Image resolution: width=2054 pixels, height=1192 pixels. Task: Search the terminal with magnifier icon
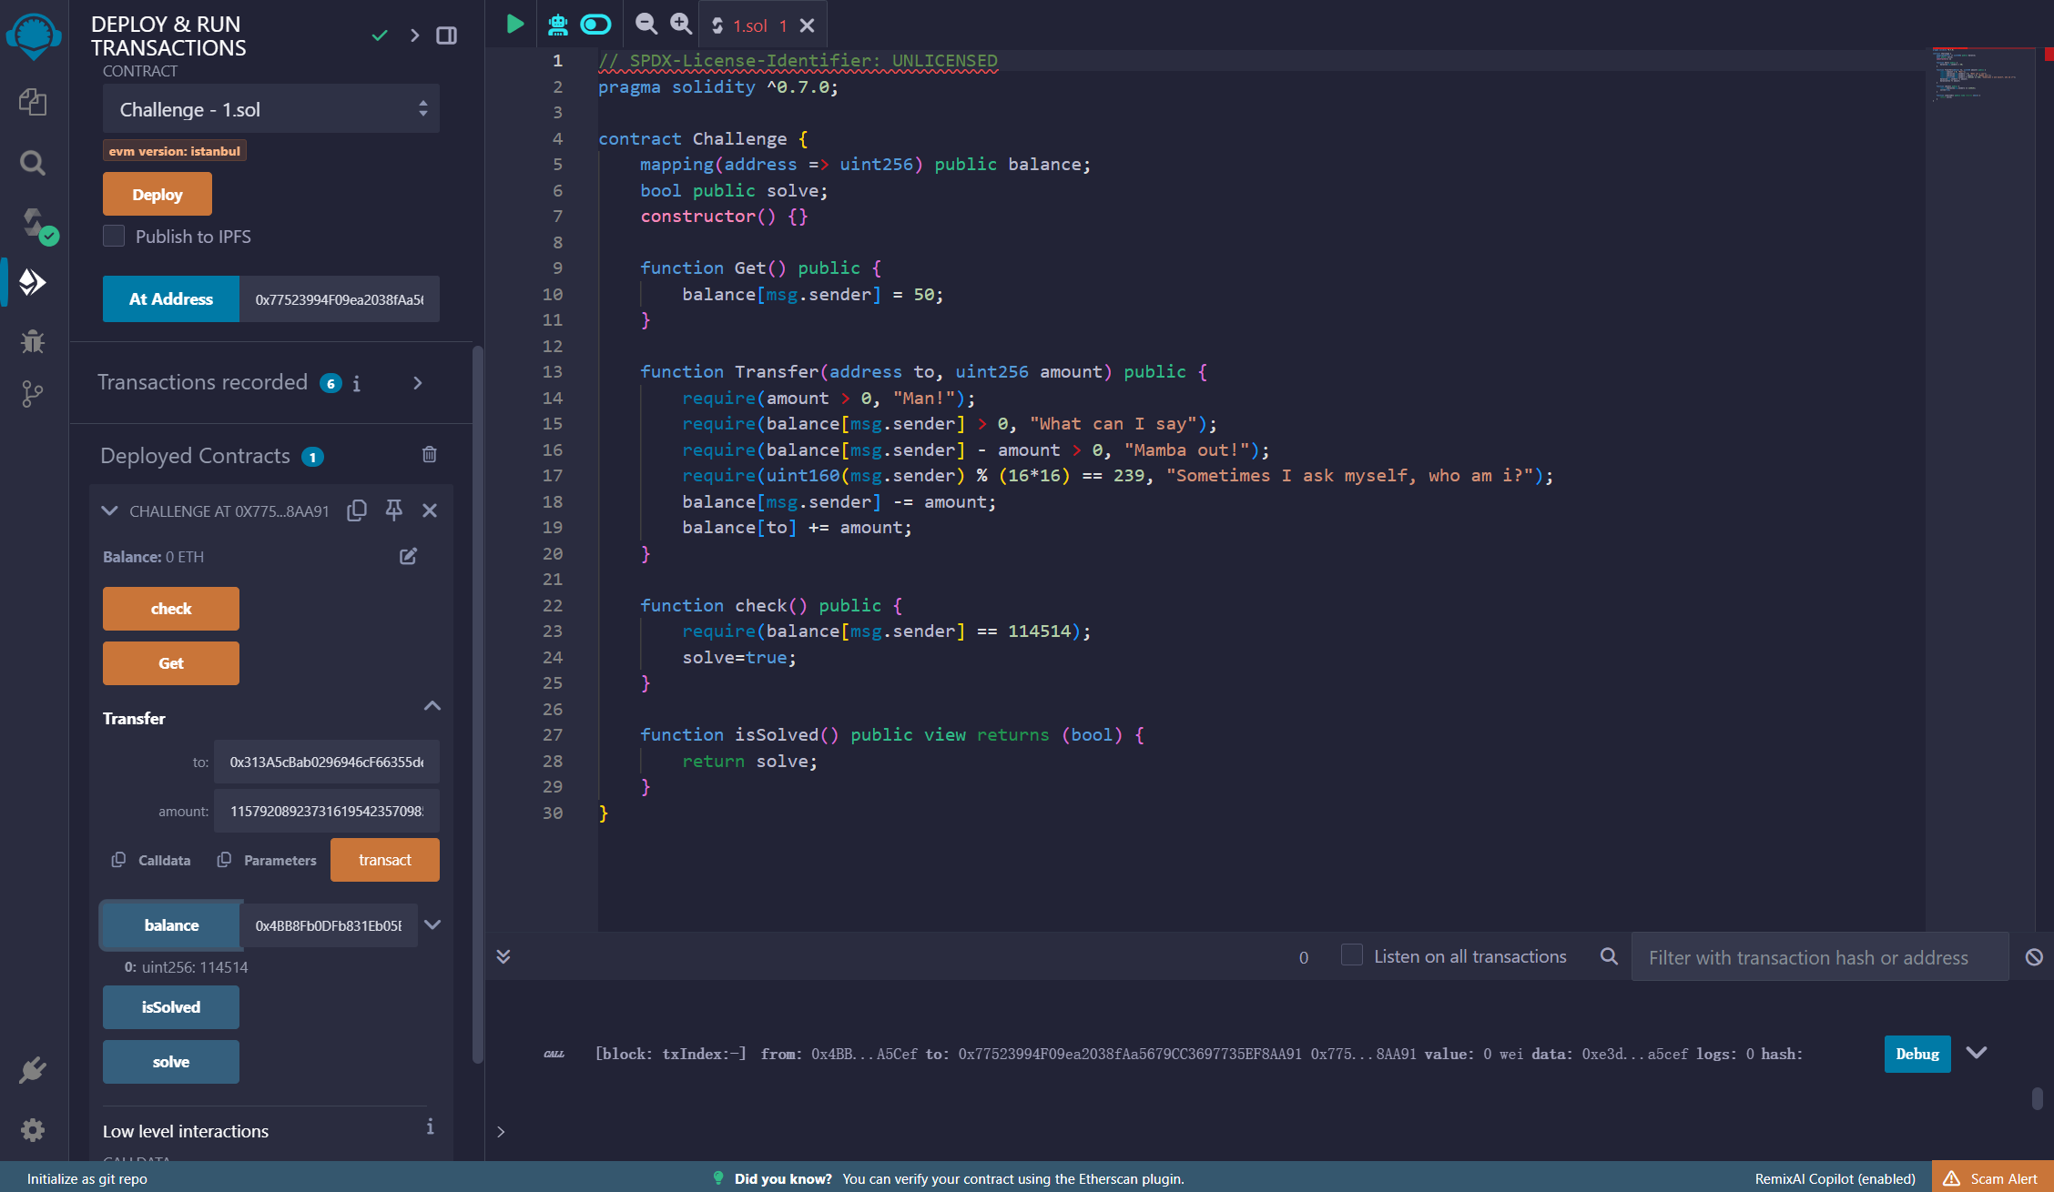(1609, 956)
